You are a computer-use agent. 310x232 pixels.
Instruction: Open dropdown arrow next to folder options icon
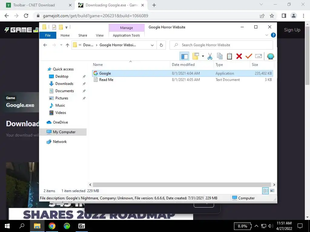pos(203,56)
